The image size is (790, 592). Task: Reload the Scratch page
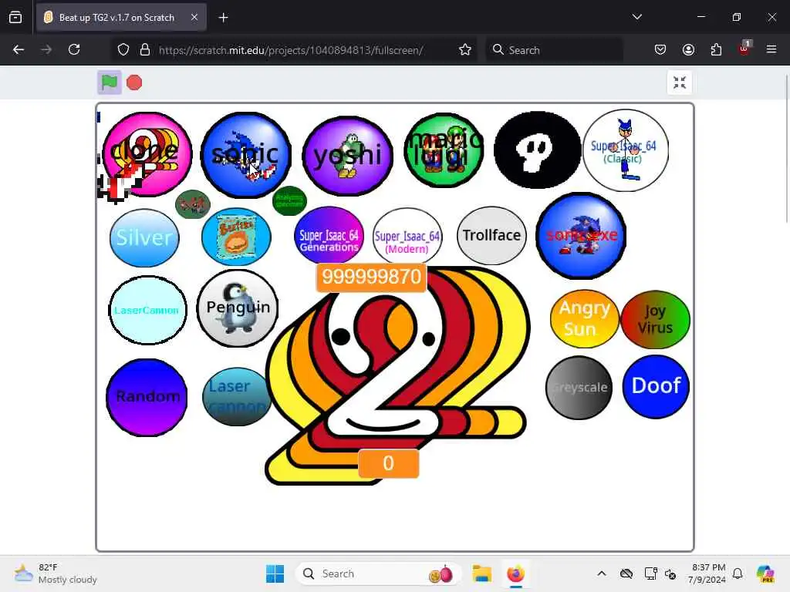pos(74,49)
